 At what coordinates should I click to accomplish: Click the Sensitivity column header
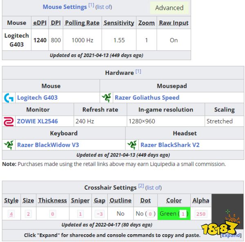tap(119, 23)
